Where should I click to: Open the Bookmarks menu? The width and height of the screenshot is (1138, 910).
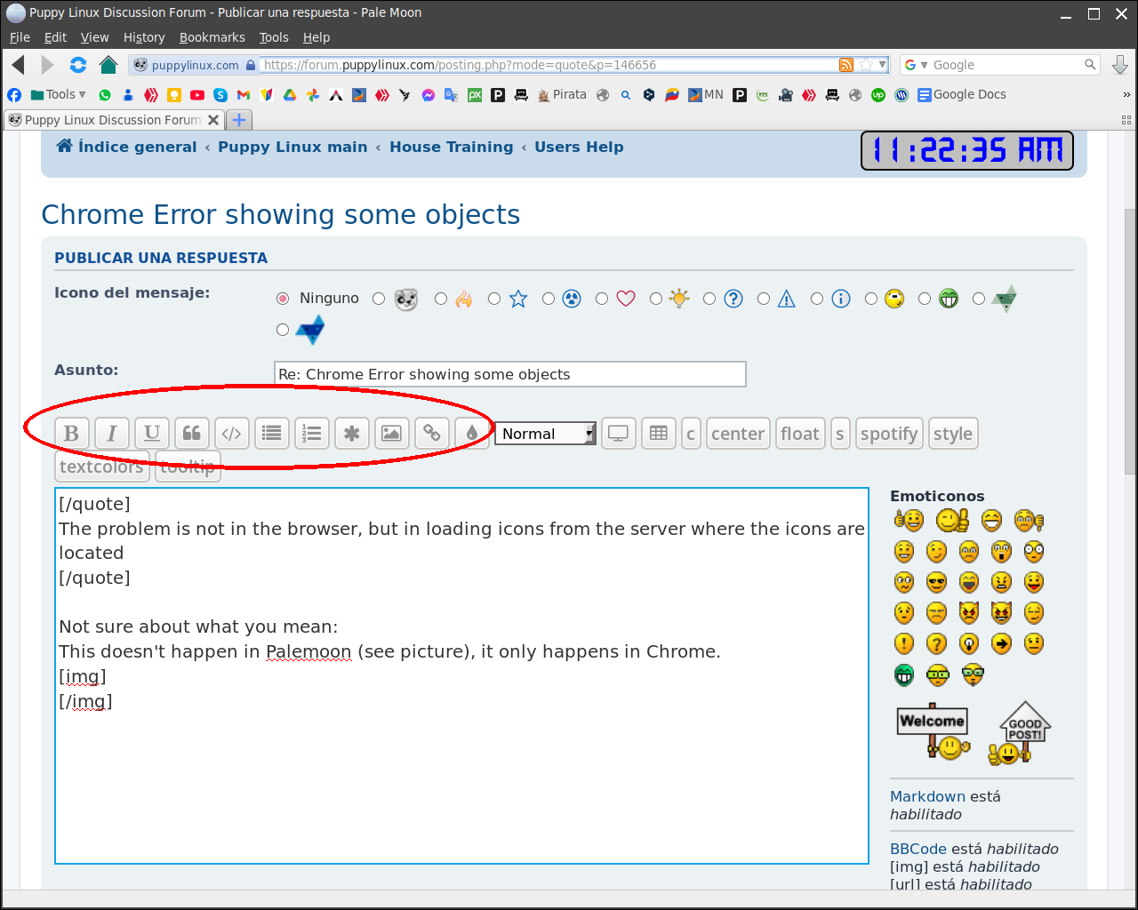pos(212,37)
